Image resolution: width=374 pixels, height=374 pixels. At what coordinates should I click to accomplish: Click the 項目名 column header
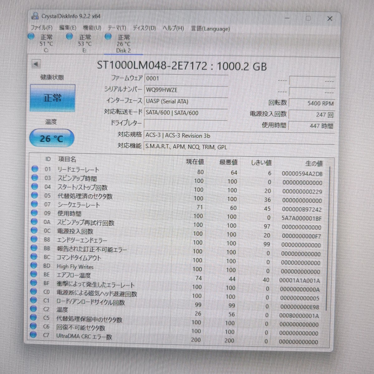click(67, 159)
